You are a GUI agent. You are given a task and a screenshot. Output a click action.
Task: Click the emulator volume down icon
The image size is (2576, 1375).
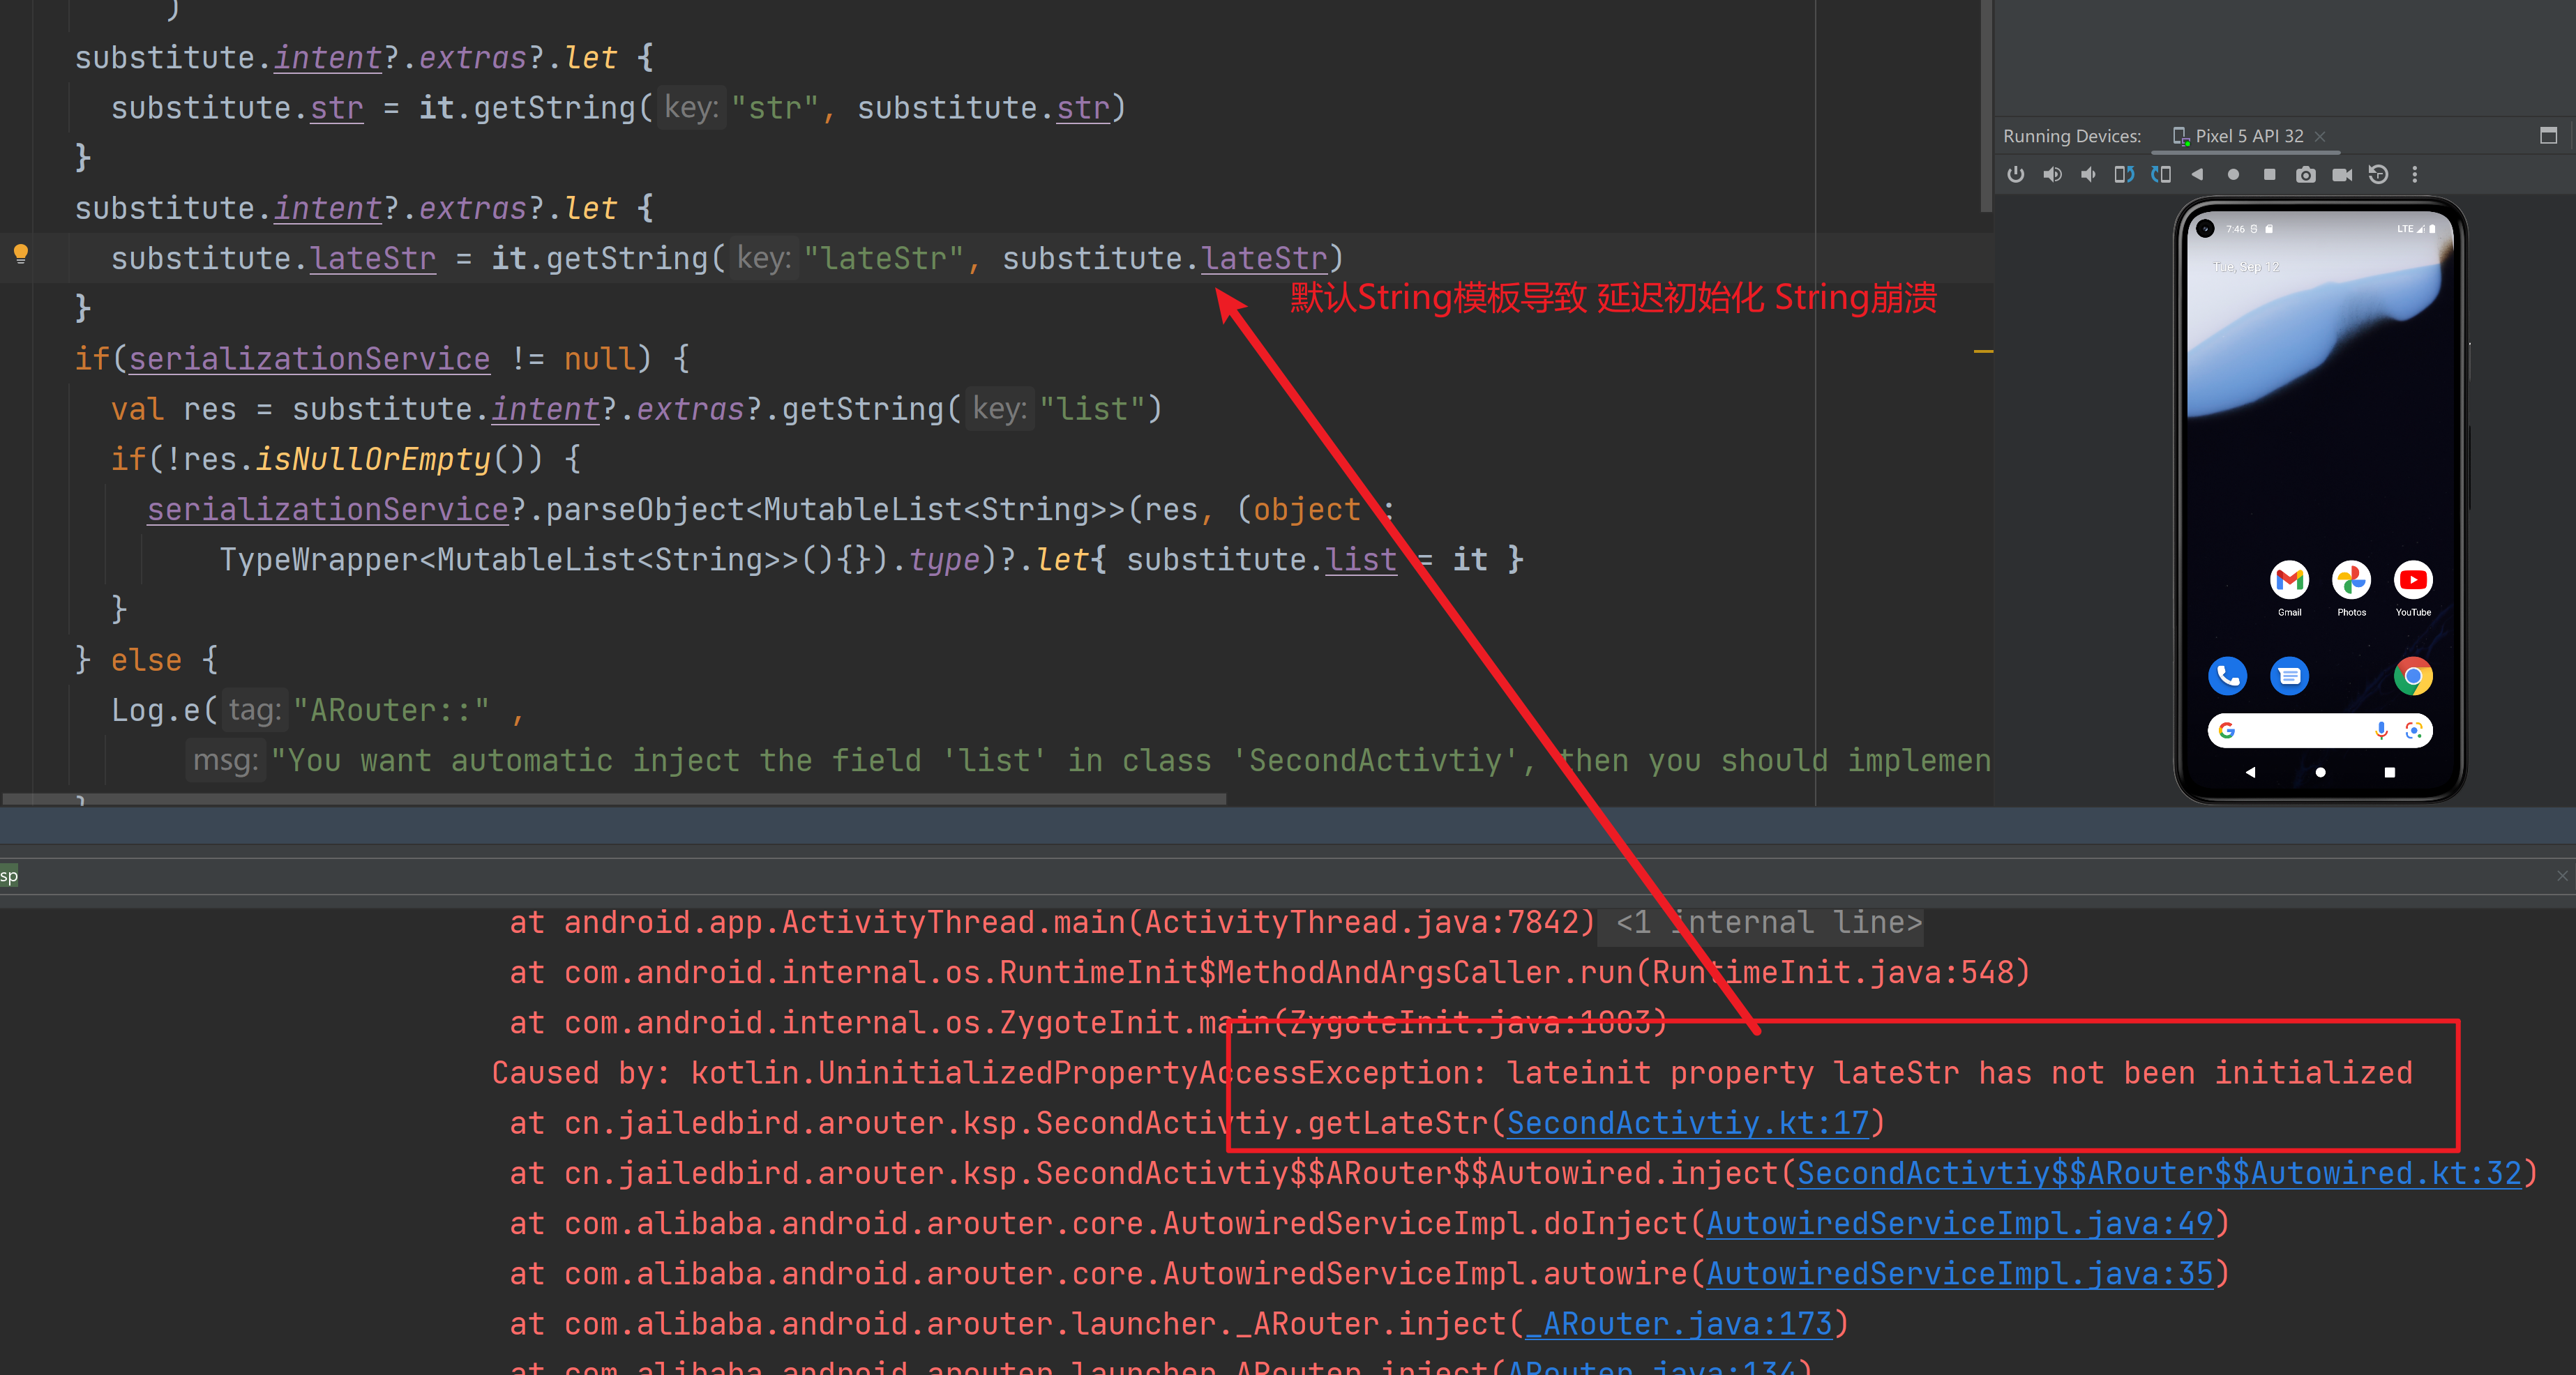pos(2088,175)
